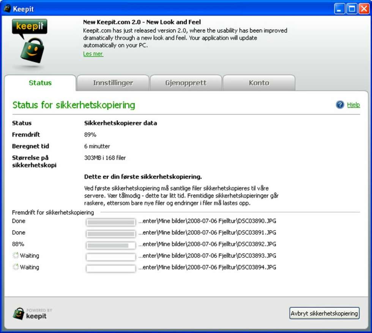Image resolution: width=372 pixels, height=333 pixels.
Task: Select the Konto tab
Action: click(x=259, y=83)
